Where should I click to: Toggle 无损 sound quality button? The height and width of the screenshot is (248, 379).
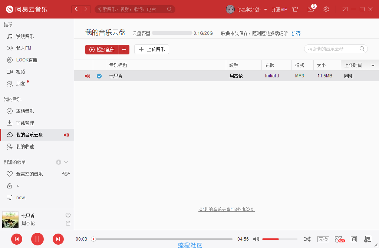(x=323, y=239)
